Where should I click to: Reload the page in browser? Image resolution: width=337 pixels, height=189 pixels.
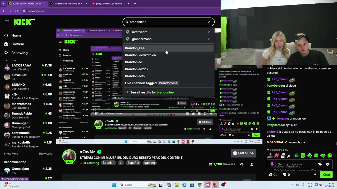click(x=16, y=11)
